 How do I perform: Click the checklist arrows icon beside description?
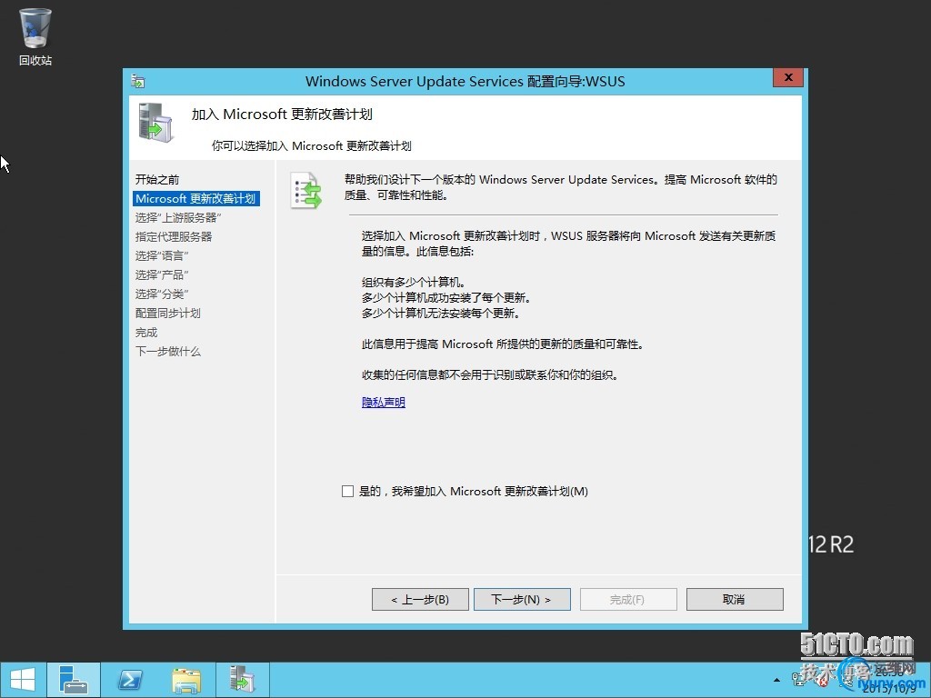point(306,191)
